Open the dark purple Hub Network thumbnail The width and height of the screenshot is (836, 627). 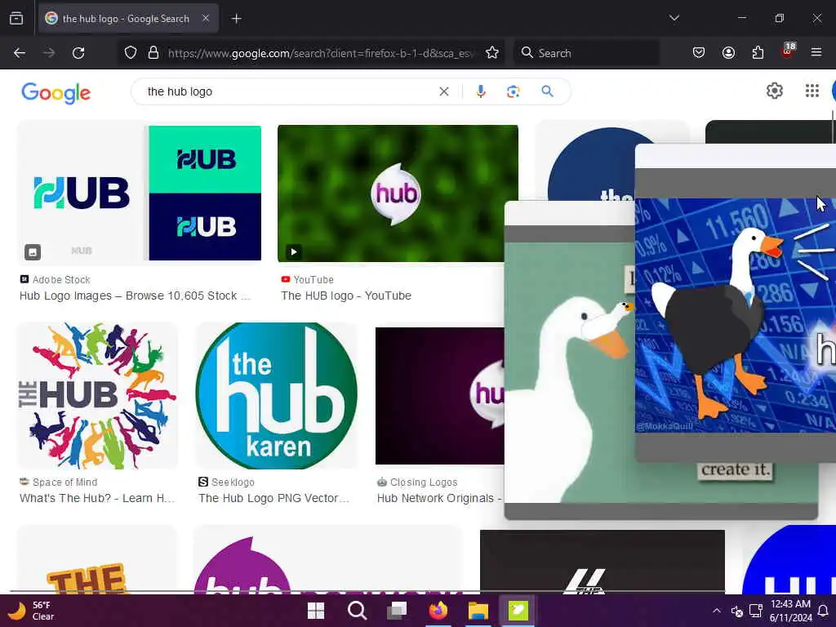440,396
